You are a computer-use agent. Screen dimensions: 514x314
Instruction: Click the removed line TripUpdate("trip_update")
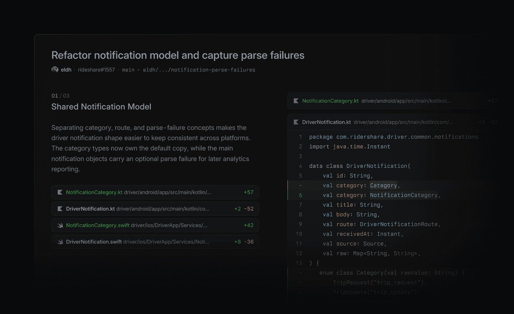pyautogui.click(x=377, y=292)
